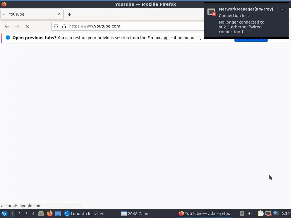Open the update notifier tray icon

click(276, 213)
